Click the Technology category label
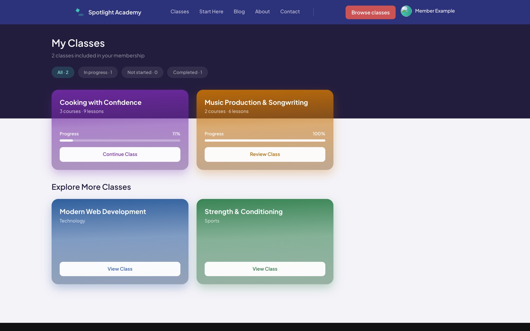530x331 pixels. pyautogui.click(x=72, y=221)
